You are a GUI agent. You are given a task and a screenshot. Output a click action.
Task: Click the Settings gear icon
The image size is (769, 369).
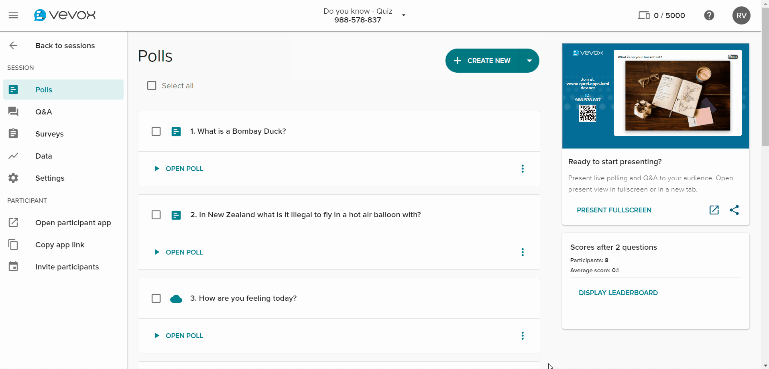pyautogui.click(x=13, y=178)
